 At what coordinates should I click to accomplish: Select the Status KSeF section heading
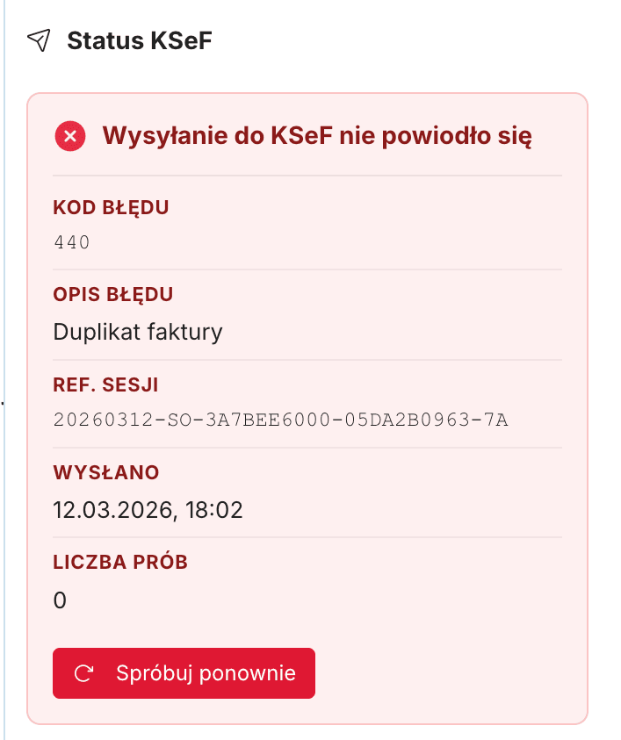(140, 40)
